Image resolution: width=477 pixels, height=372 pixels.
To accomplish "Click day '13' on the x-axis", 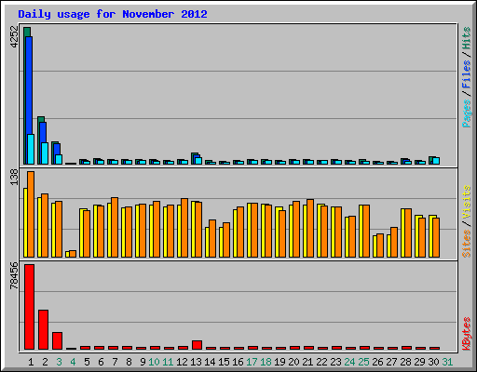I will [196, 362].
